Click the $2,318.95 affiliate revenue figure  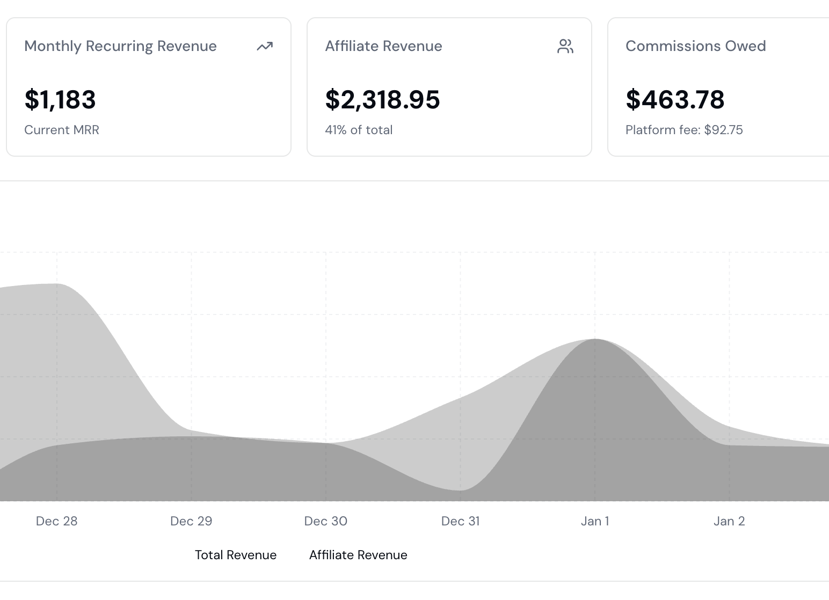382,100
